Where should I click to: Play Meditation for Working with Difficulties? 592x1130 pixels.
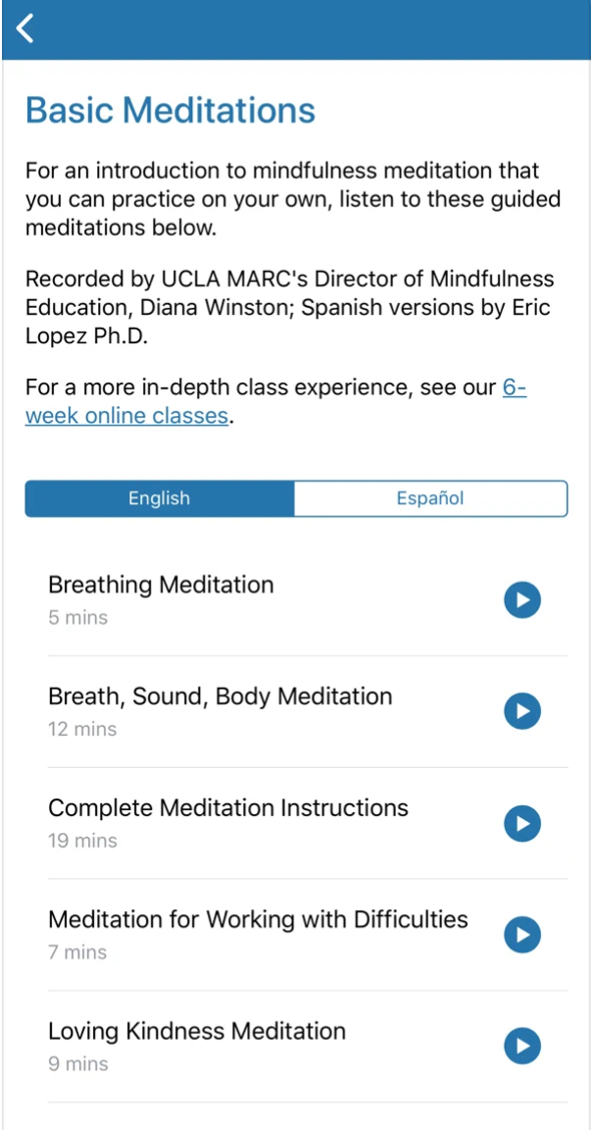(522, 935)
